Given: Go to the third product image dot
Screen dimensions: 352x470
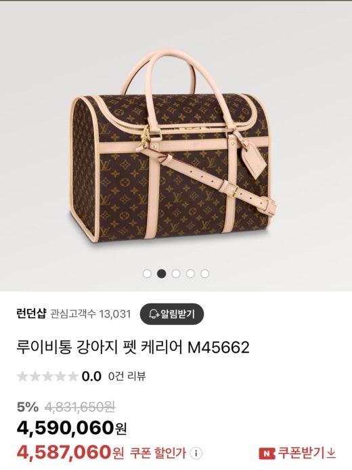Looking at the screenshot, I should click(x=176, y=274).
